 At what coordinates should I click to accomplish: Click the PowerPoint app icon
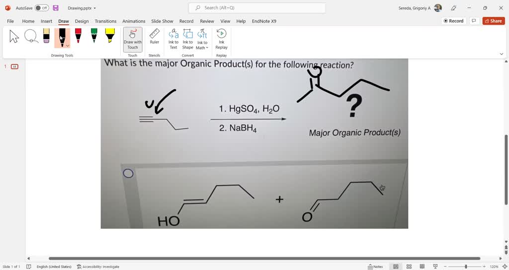pyautogui.click(x=8, y=8)
